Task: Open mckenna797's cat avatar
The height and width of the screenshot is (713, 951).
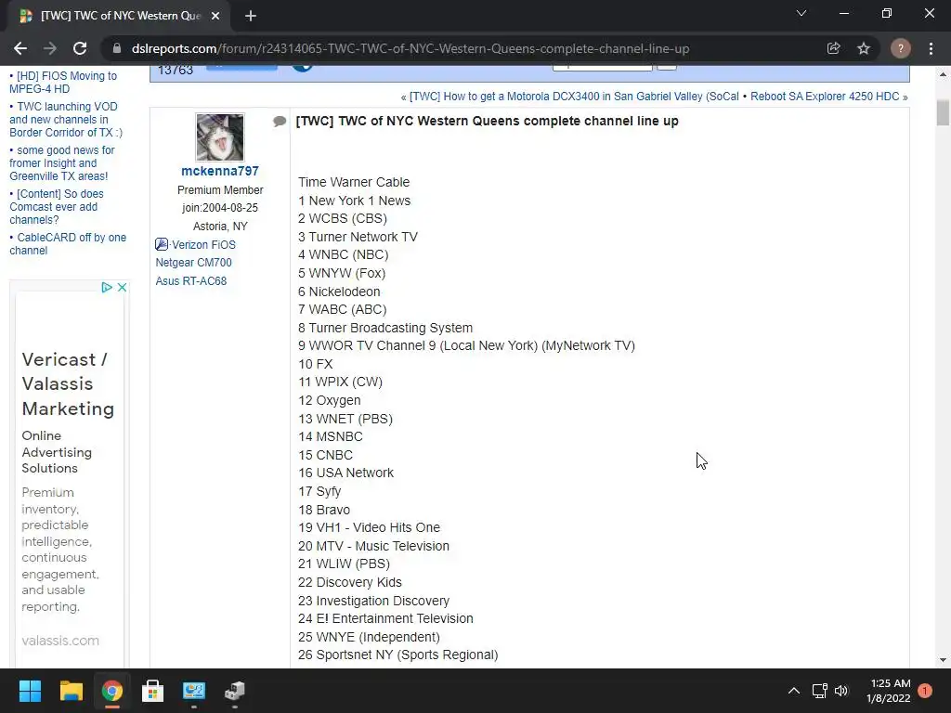Action: click(219, 137)
